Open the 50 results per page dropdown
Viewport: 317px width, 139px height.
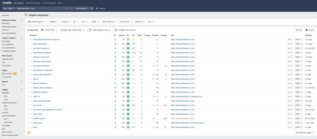(x=305, y=132)
